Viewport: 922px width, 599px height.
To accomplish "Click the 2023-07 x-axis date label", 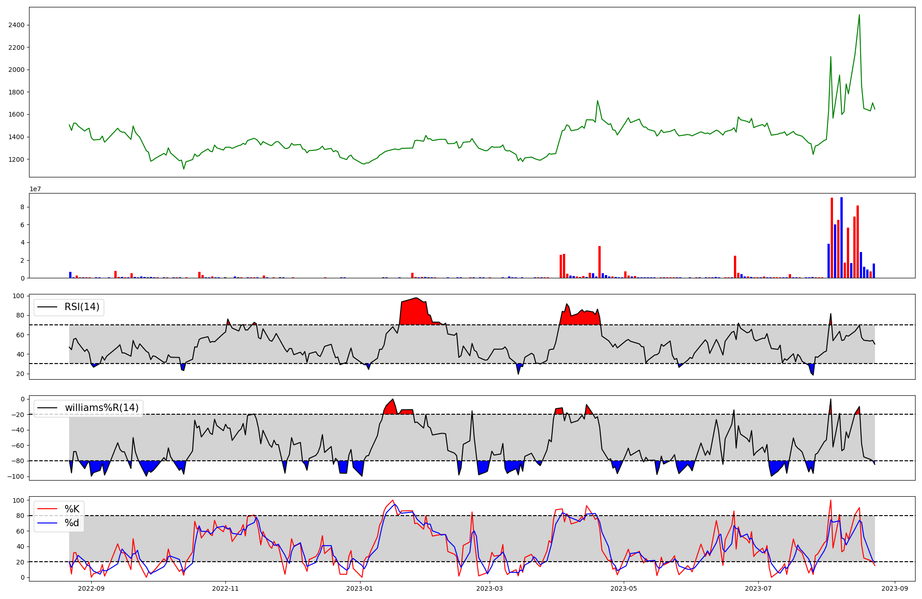I will (758, 588).
